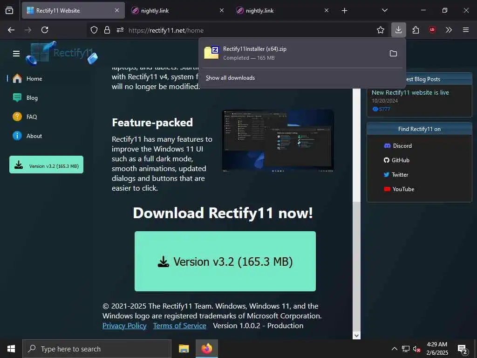Toggle the Downloads toolbar button
The width and height of the screenshot is (477, 358).
point(399,30)
